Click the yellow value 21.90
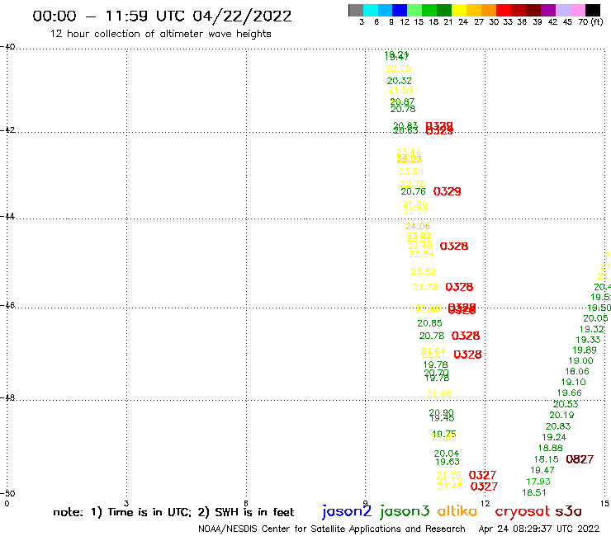This screenshot has height=536, width=611. [415, 204]
